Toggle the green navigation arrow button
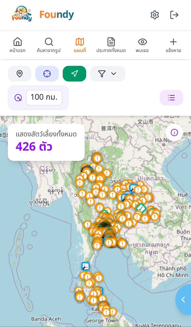191x327 pixels. (74, 74)
